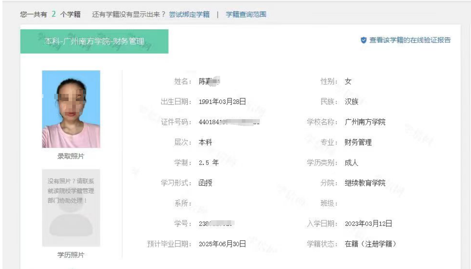Image resolution: width=471 pixels, height=269 pixels.
Task: Click the 民族 value 汉族
Action: tap(351, 102)
